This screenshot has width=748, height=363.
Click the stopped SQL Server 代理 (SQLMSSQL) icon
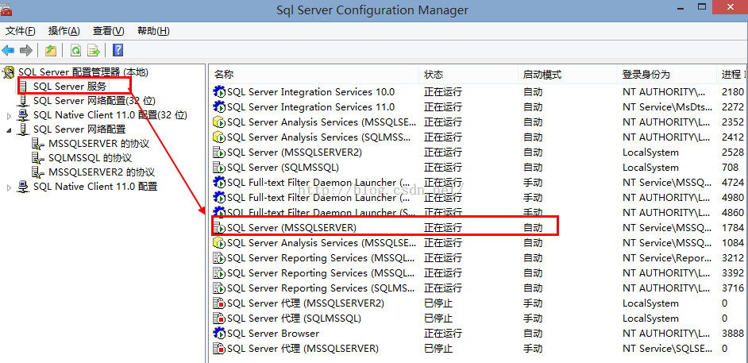click(x=219, y=319)
